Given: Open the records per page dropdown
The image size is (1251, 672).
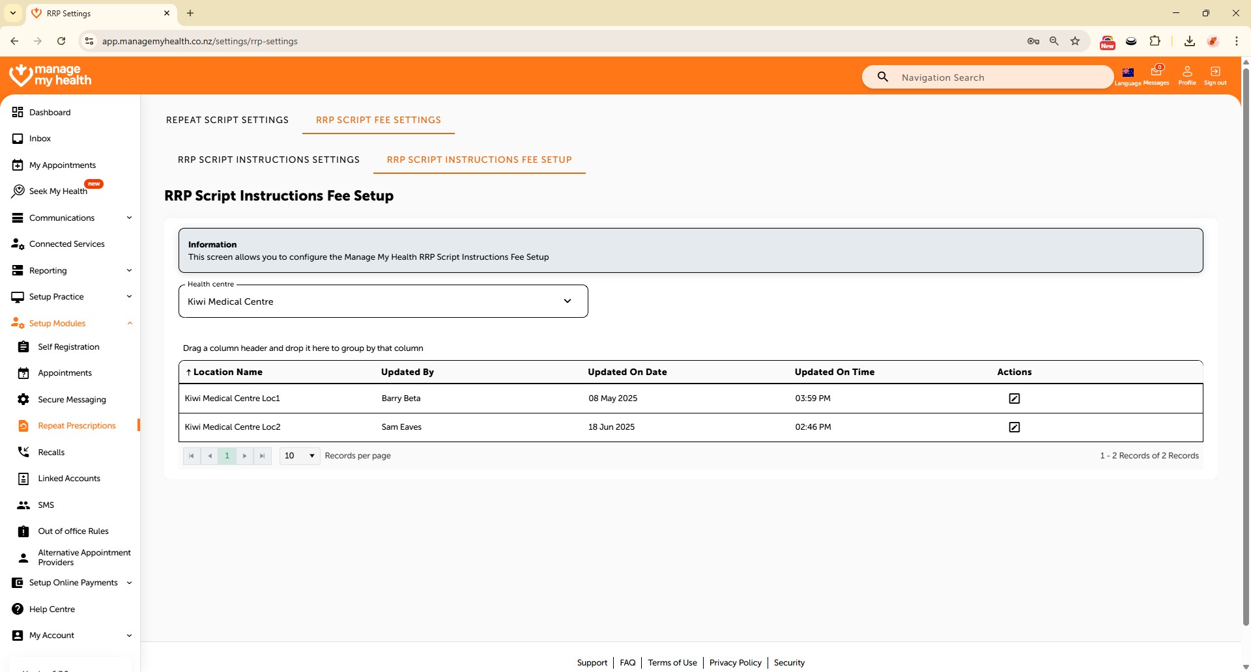Looking at the screenshot, I should tap(300, 456).
